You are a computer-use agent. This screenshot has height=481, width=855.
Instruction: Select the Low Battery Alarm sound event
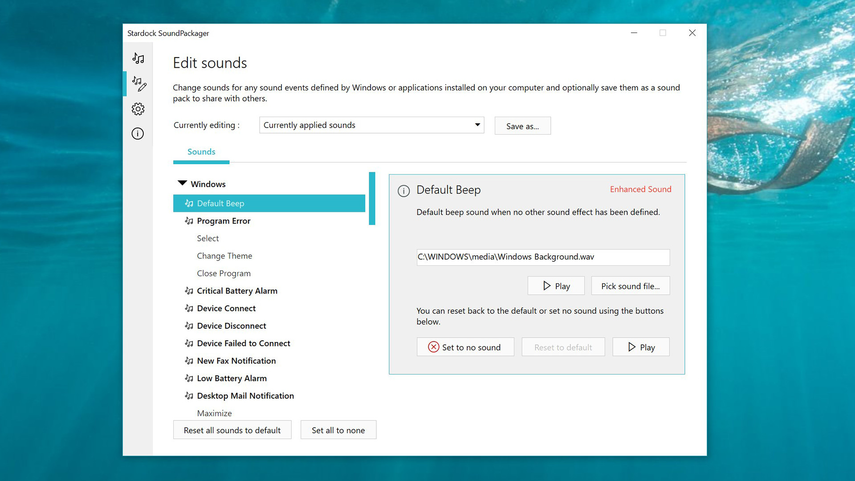coord(232,378)
